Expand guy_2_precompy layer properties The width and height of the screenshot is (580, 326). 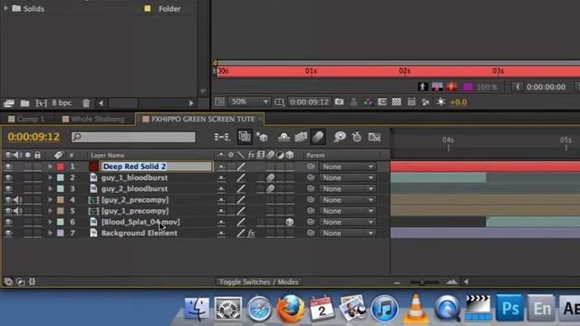pos(50,200)
